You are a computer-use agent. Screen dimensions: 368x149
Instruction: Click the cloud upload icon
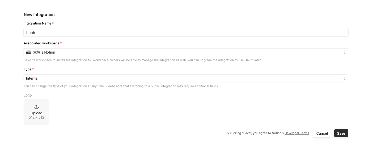point(36,107)
